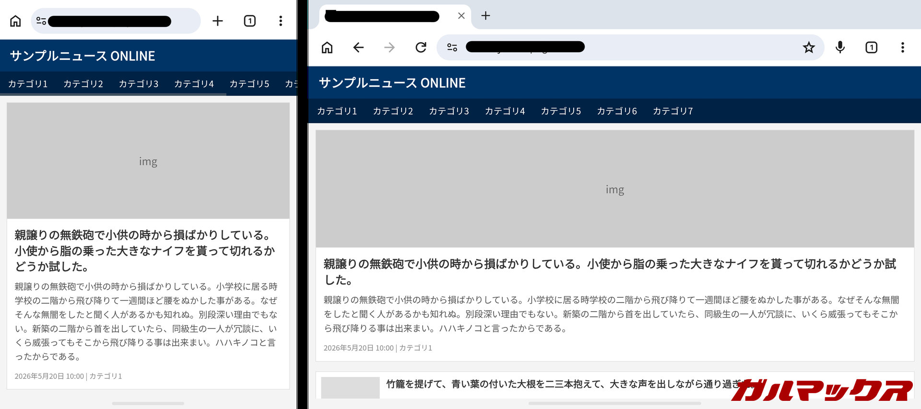The height and width of the screenshot is (409, 921).
Task: Select カテゴリ1 in right browser navigation
Action: (x=337, y=111)
